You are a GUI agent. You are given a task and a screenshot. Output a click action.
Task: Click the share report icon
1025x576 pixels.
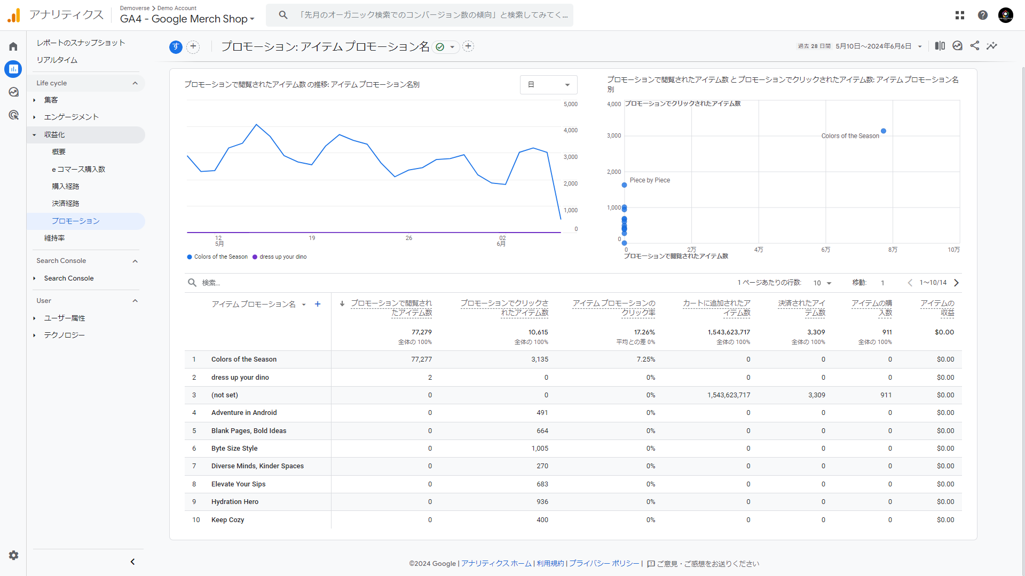pos(975,46)
